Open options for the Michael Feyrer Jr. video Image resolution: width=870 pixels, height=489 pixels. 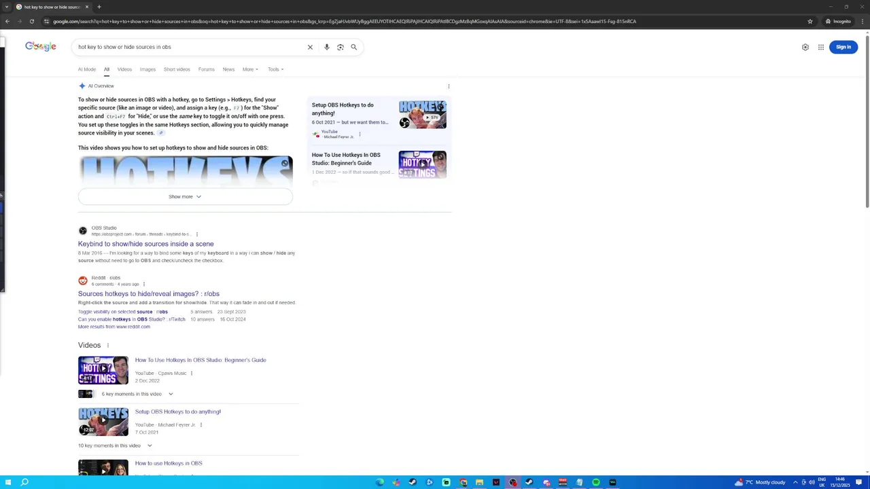(x=201, y=424)
